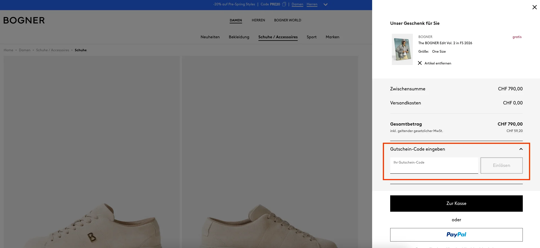Viewport: 540px width, 248px height.
Task: Open the Sport menu
Action: [x=311, y=37]
